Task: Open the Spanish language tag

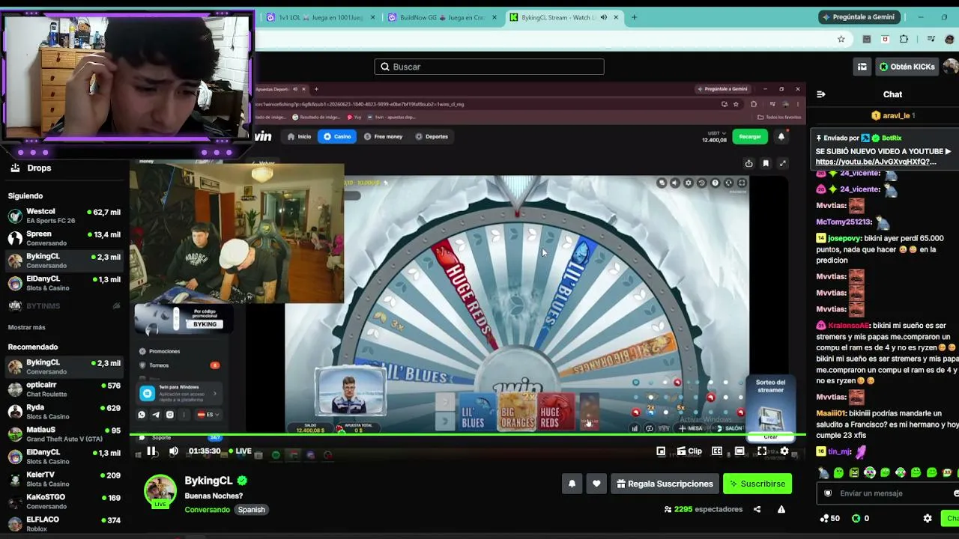Action: 251,510
